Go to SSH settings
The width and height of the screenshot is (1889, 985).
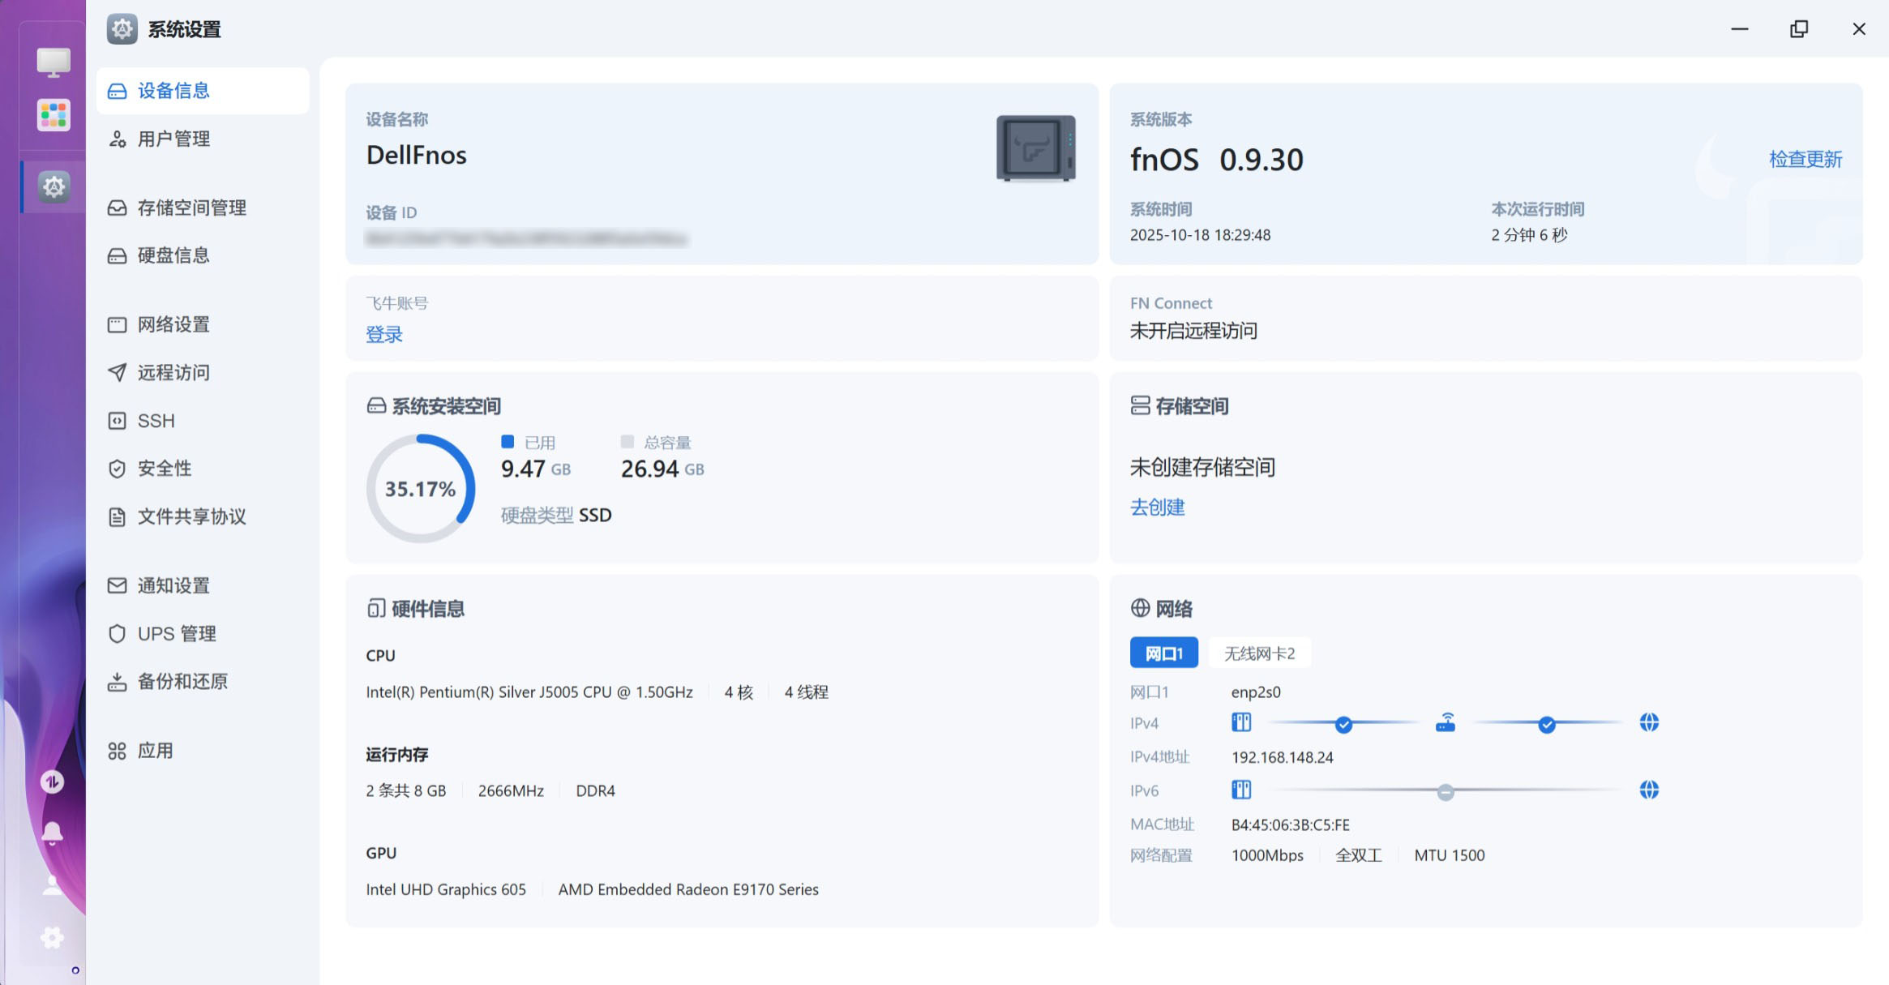pos(156,421)
